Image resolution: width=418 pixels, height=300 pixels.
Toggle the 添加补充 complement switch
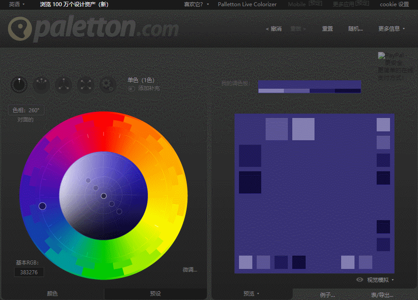tap(131, 88)
